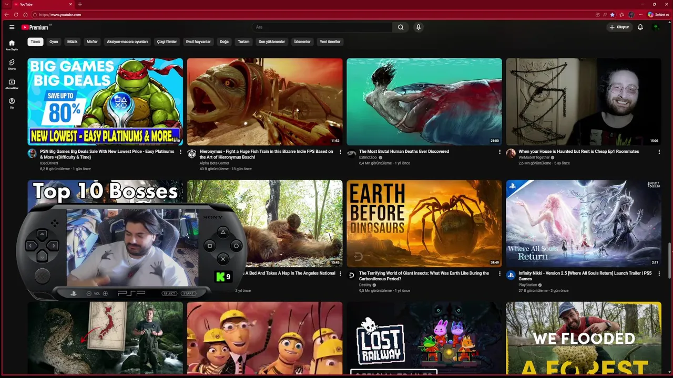Click the Ara search input field
673x378 pixels.
click(x=322, y=27)
